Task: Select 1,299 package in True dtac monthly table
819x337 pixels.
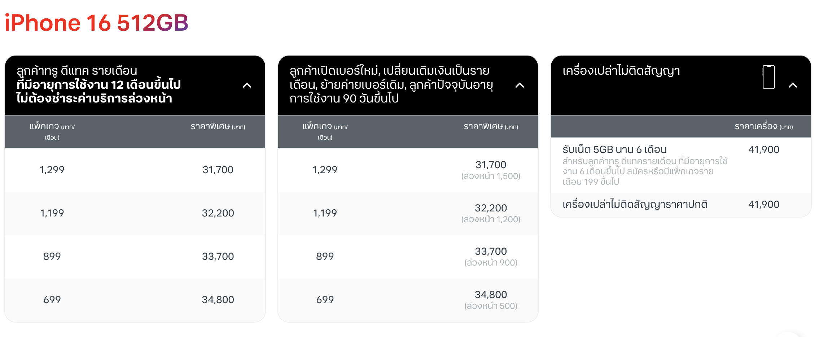Action: [x=52, y=170]
